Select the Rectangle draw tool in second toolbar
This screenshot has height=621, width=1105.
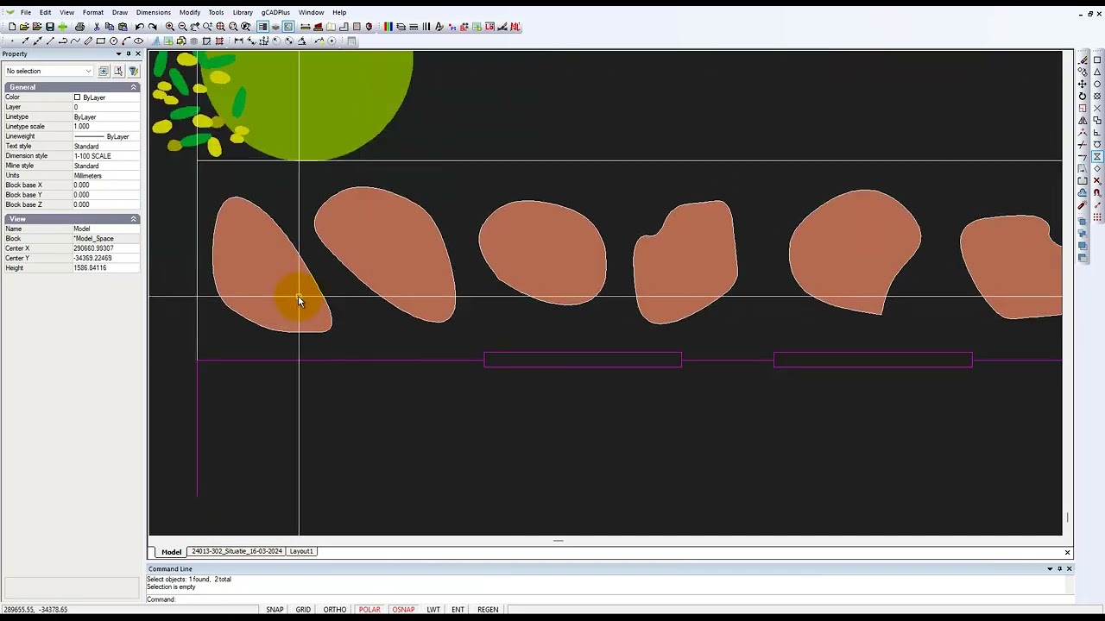[x=100, y=41]
